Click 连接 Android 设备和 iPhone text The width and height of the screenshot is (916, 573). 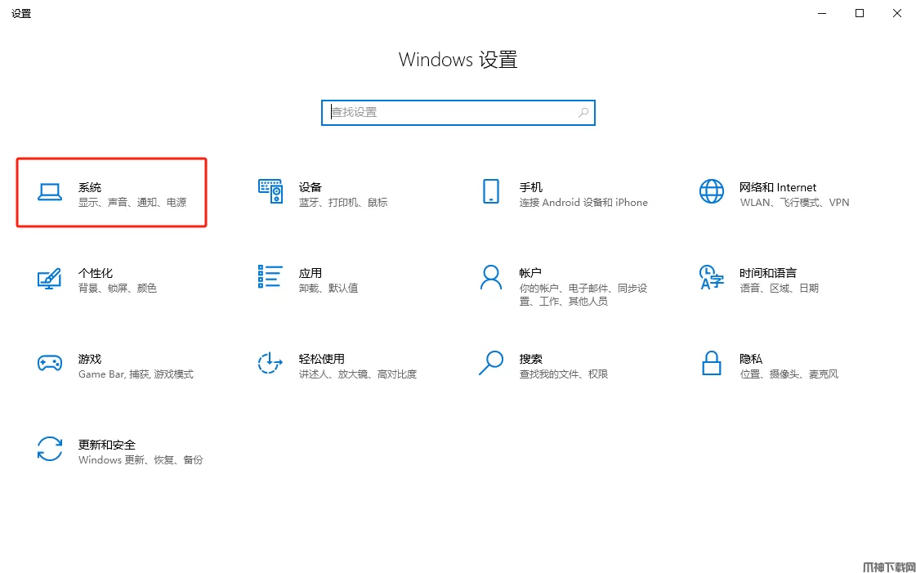coord(583,202)
